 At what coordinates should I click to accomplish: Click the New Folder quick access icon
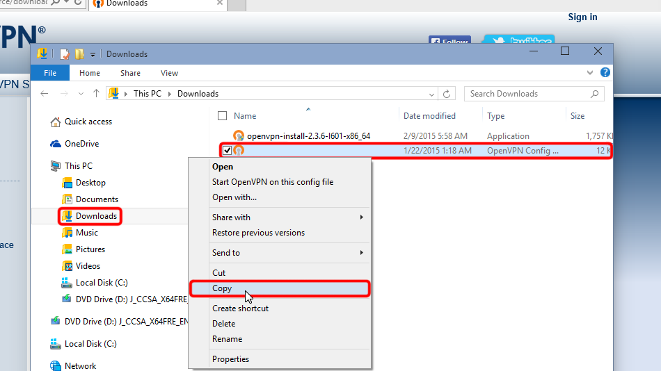(x=79, y=54)
